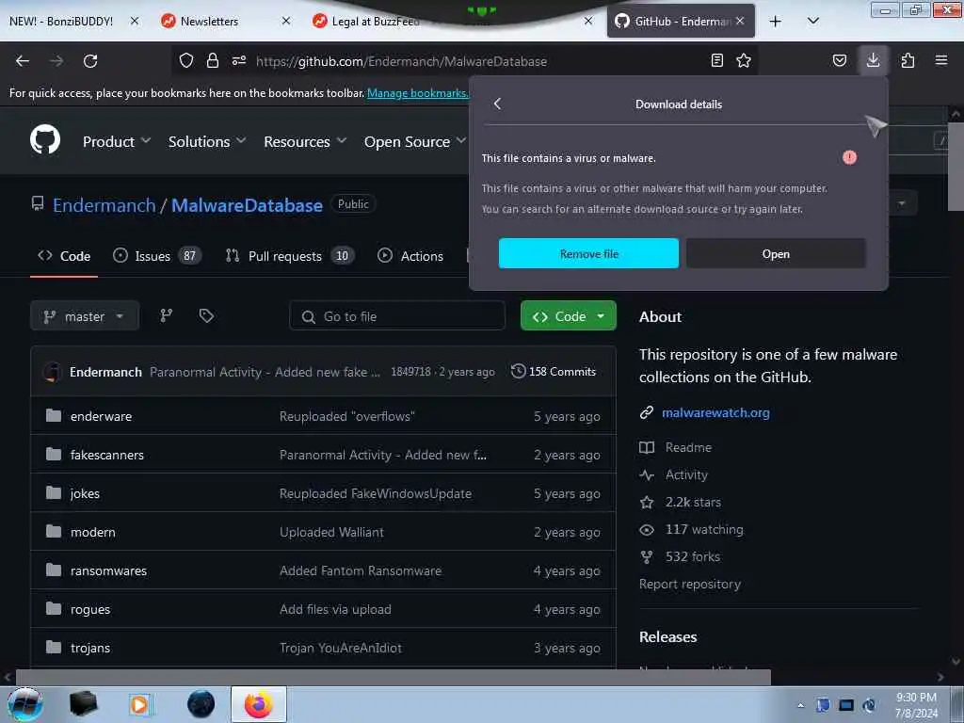Open the Issues tab
The width and height of the screenshot is (964, 723).
(157, 256)
